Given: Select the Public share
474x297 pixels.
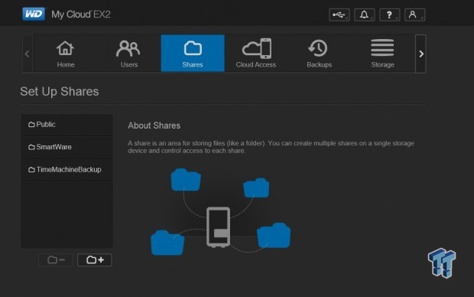Looking at the screenshot, I should [67, 125].
